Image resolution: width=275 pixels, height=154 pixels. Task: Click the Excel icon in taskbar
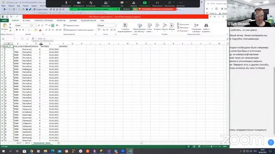(130, 151)
